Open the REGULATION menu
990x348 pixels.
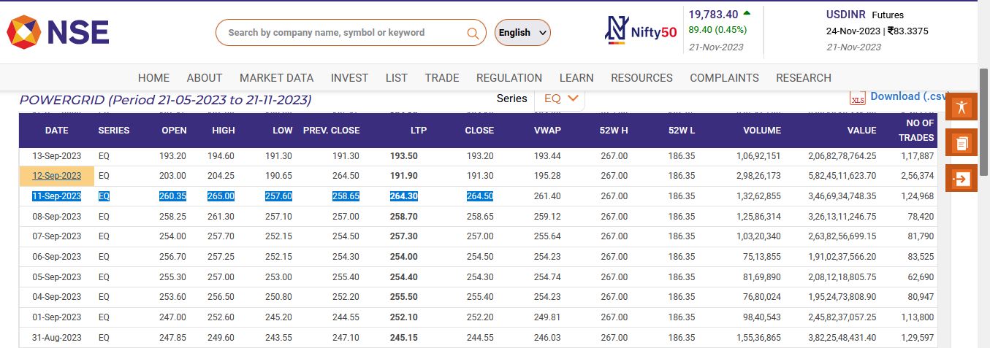(x=509, y=77)
